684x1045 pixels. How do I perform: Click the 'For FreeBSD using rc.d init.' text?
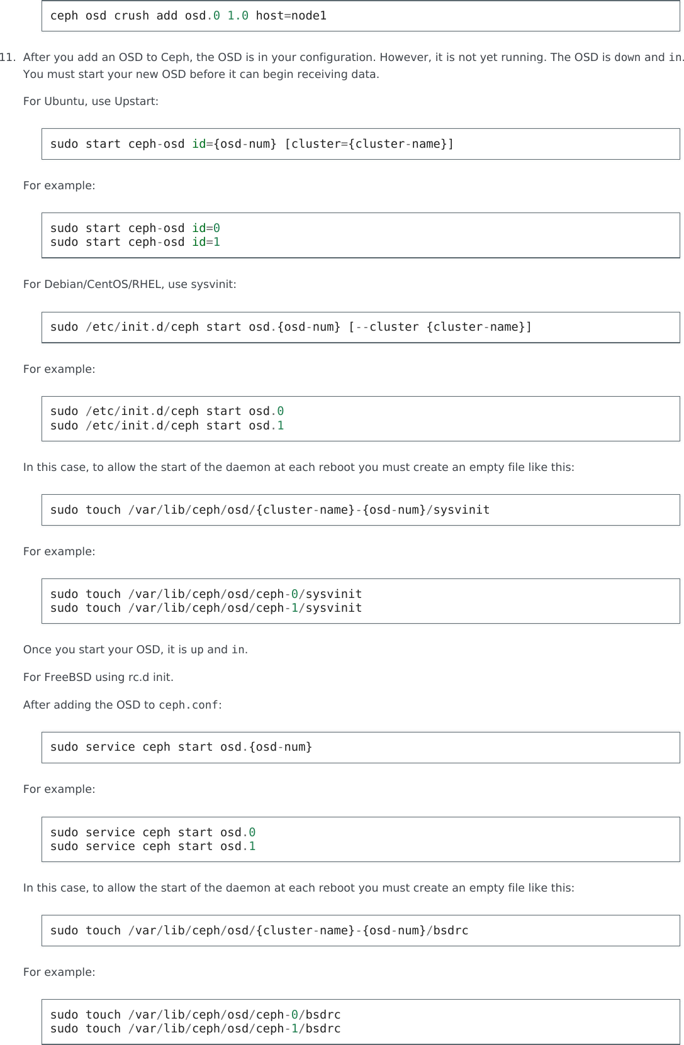click(98, 677)
